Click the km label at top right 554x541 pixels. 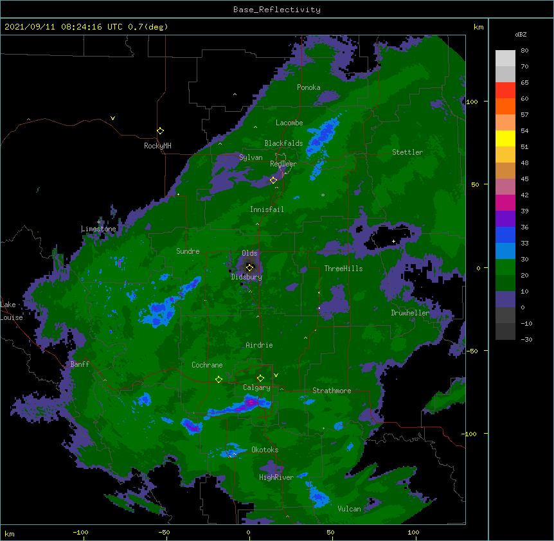[x=478, y=27]
